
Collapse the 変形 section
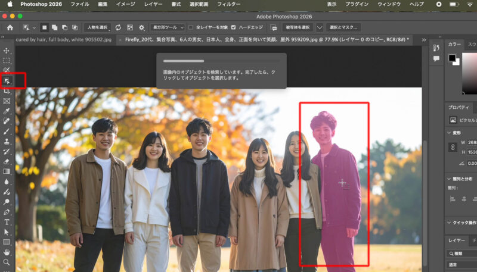point(449,133)
